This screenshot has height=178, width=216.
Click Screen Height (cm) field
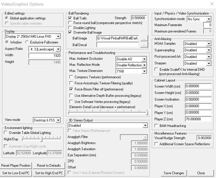pos(198,93)
